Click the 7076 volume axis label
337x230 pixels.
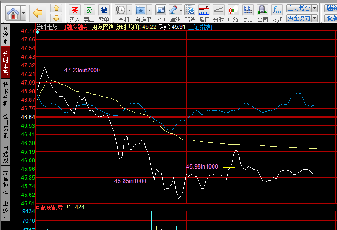[29, 221]
